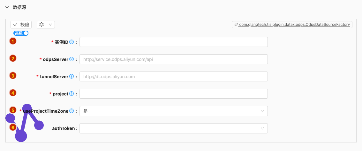Click into the odpsServer text field
The height and width of the screenshot is (151, 362).
[174, 59]
